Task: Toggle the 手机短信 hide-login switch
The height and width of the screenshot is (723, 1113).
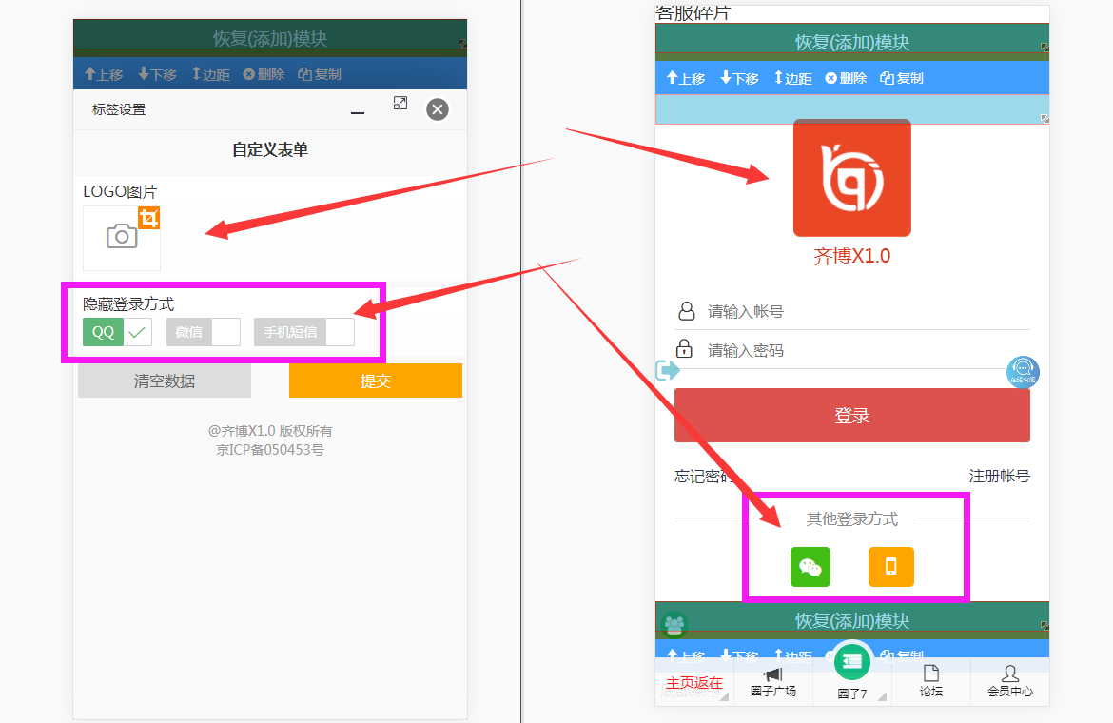Action: (303, 332)
